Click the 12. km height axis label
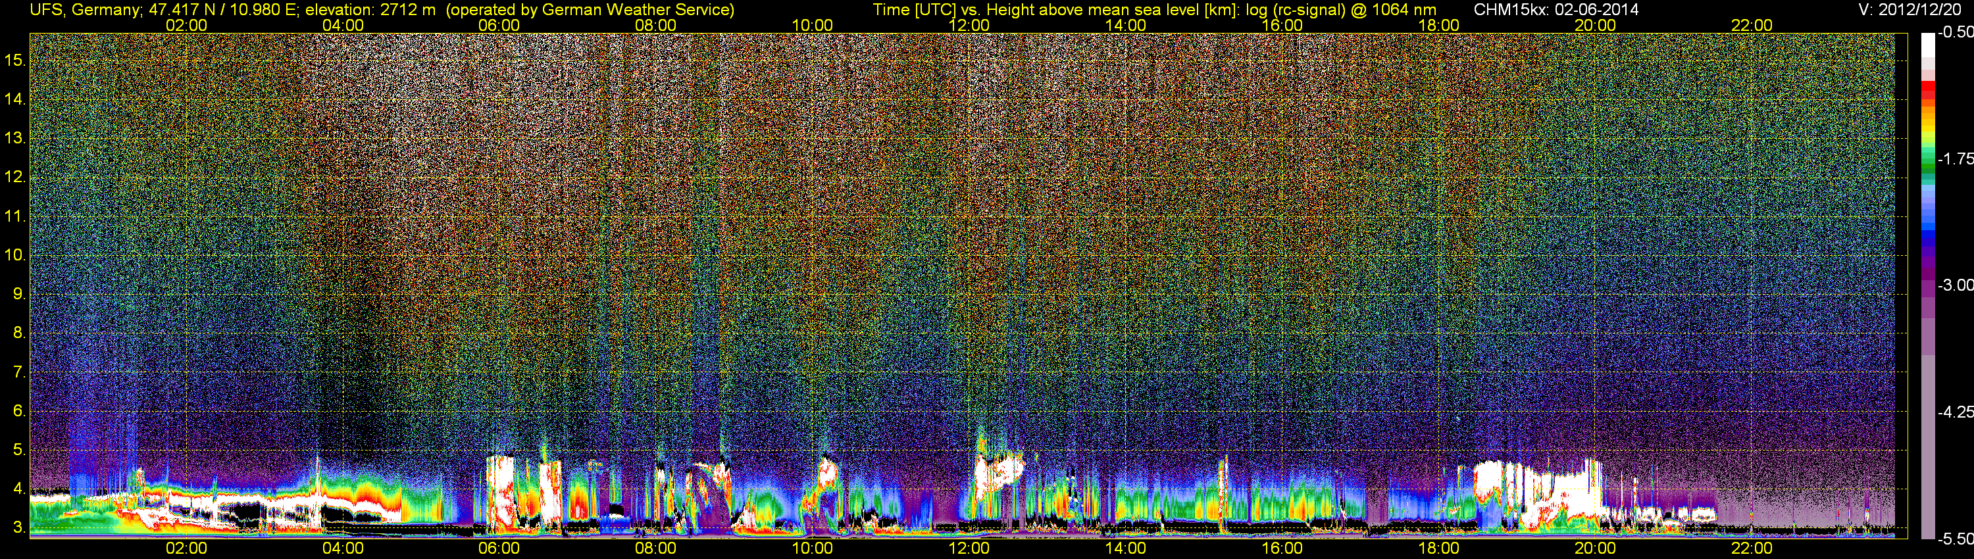Viewport: 1974px width, 559px height. [x=15, y=177]
